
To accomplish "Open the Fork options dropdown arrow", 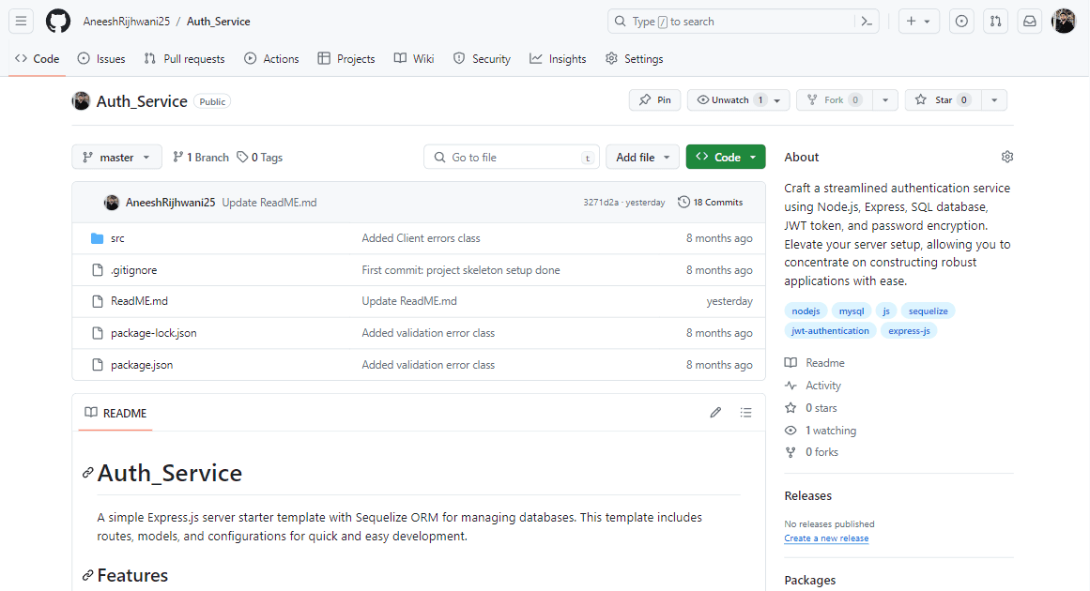I will (885, 100).
